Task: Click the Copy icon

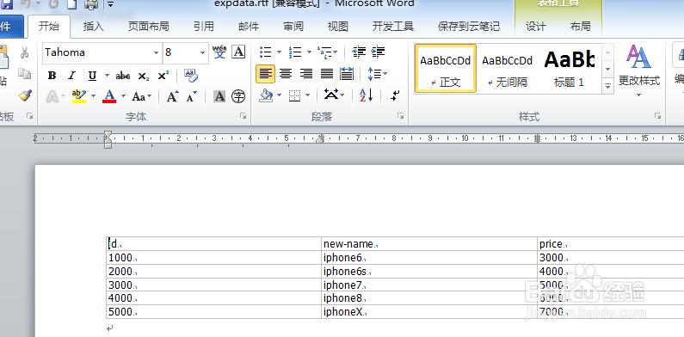Action: pyautogui.click(x=24, y=73)
